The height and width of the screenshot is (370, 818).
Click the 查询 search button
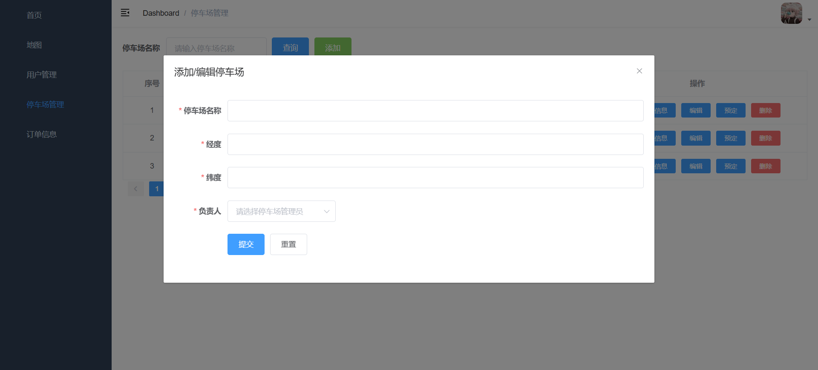click(x=290, y=46)
